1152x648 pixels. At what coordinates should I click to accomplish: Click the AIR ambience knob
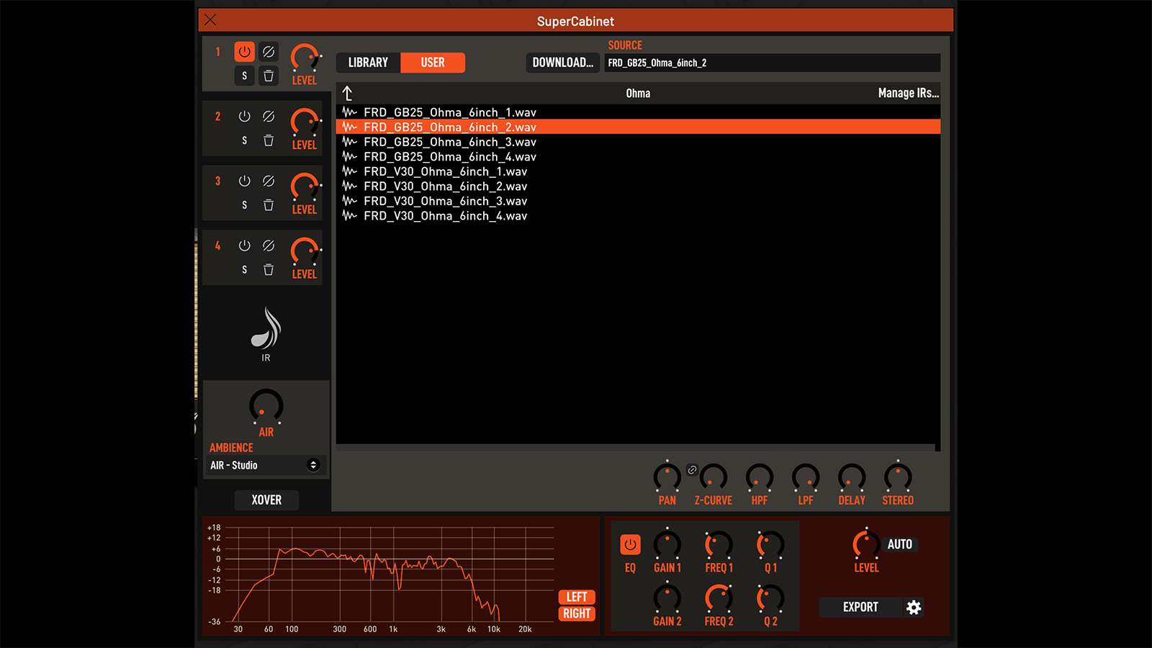pyautogui.click(x=266, y=406)
